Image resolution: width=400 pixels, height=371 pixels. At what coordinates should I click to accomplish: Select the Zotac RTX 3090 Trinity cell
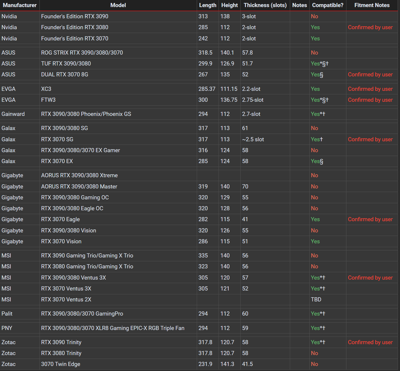pos(118,342)
